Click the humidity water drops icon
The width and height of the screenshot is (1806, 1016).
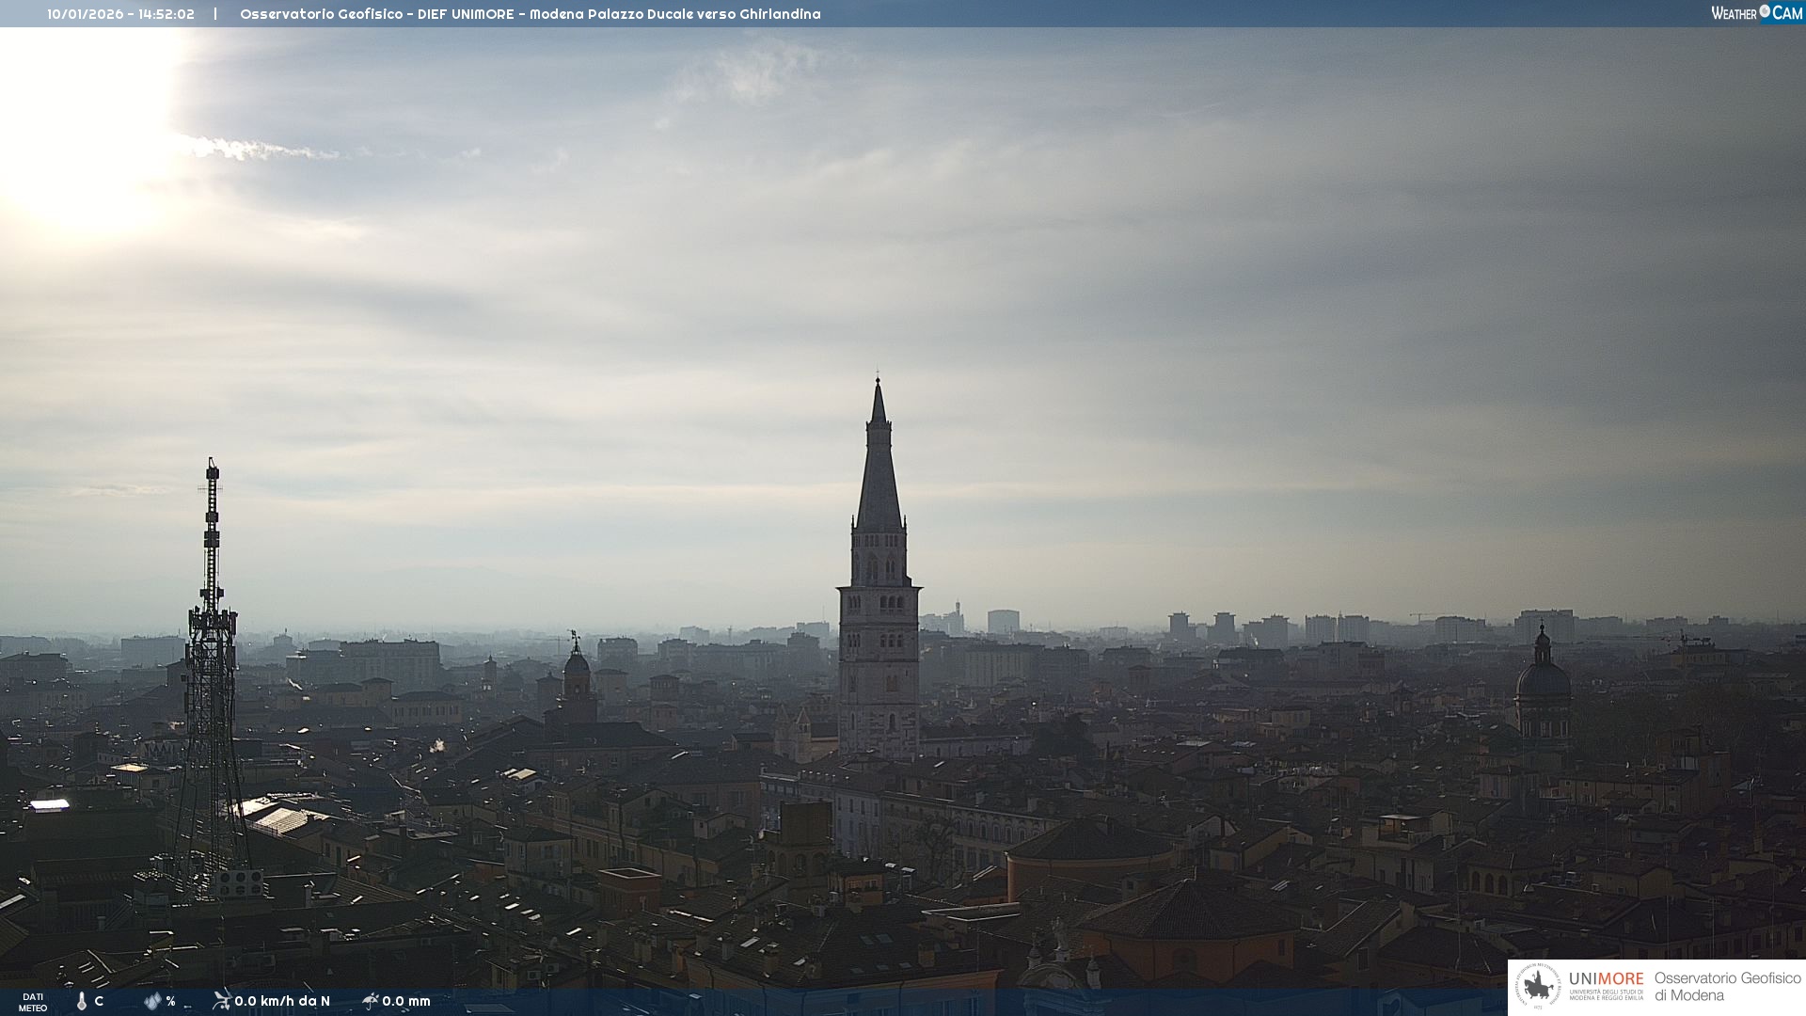click(x=152, y=1001)
